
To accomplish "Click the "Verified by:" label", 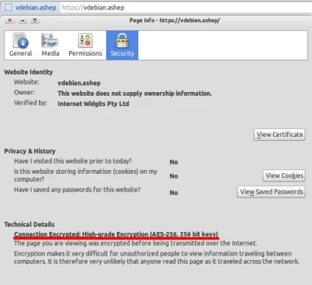I will 30,103.
